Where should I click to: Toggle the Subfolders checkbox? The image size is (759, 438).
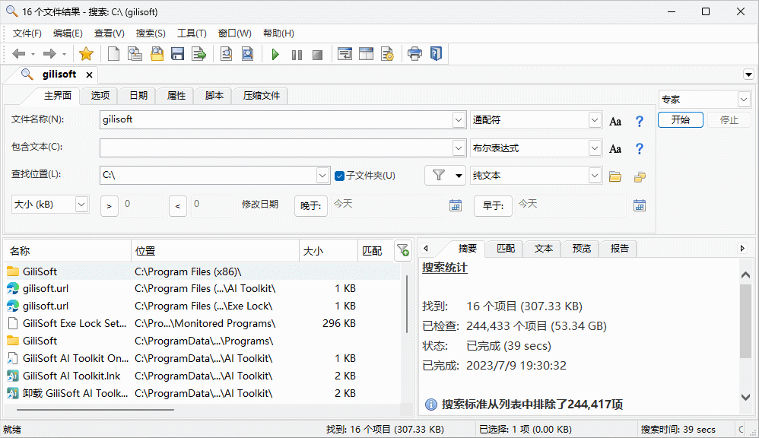(340, 176)
